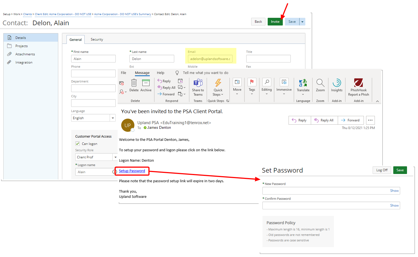
Task: Click the Reply with Meeting calendar icon
Action: [x=180, y=81]
